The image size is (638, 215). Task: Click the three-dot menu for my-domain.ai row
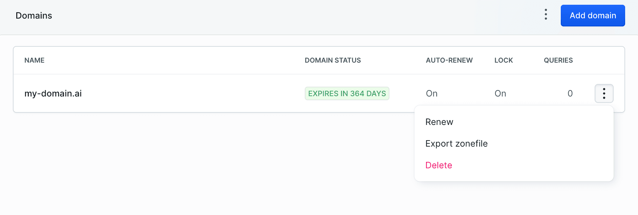[x=604, y=93]
